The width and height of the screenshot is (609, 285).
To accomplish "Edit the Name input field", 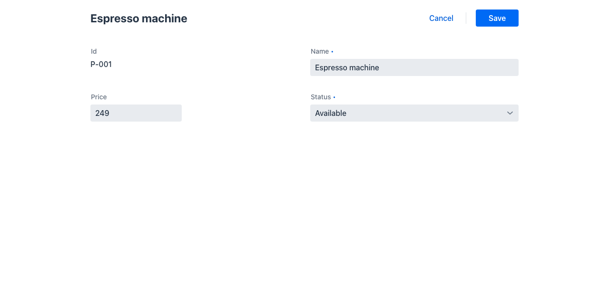I will (x=414, y=67).
